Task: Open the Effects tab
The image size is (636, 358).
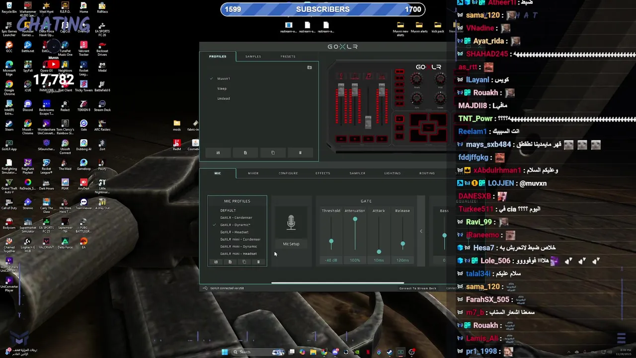Action: (322, 173)
